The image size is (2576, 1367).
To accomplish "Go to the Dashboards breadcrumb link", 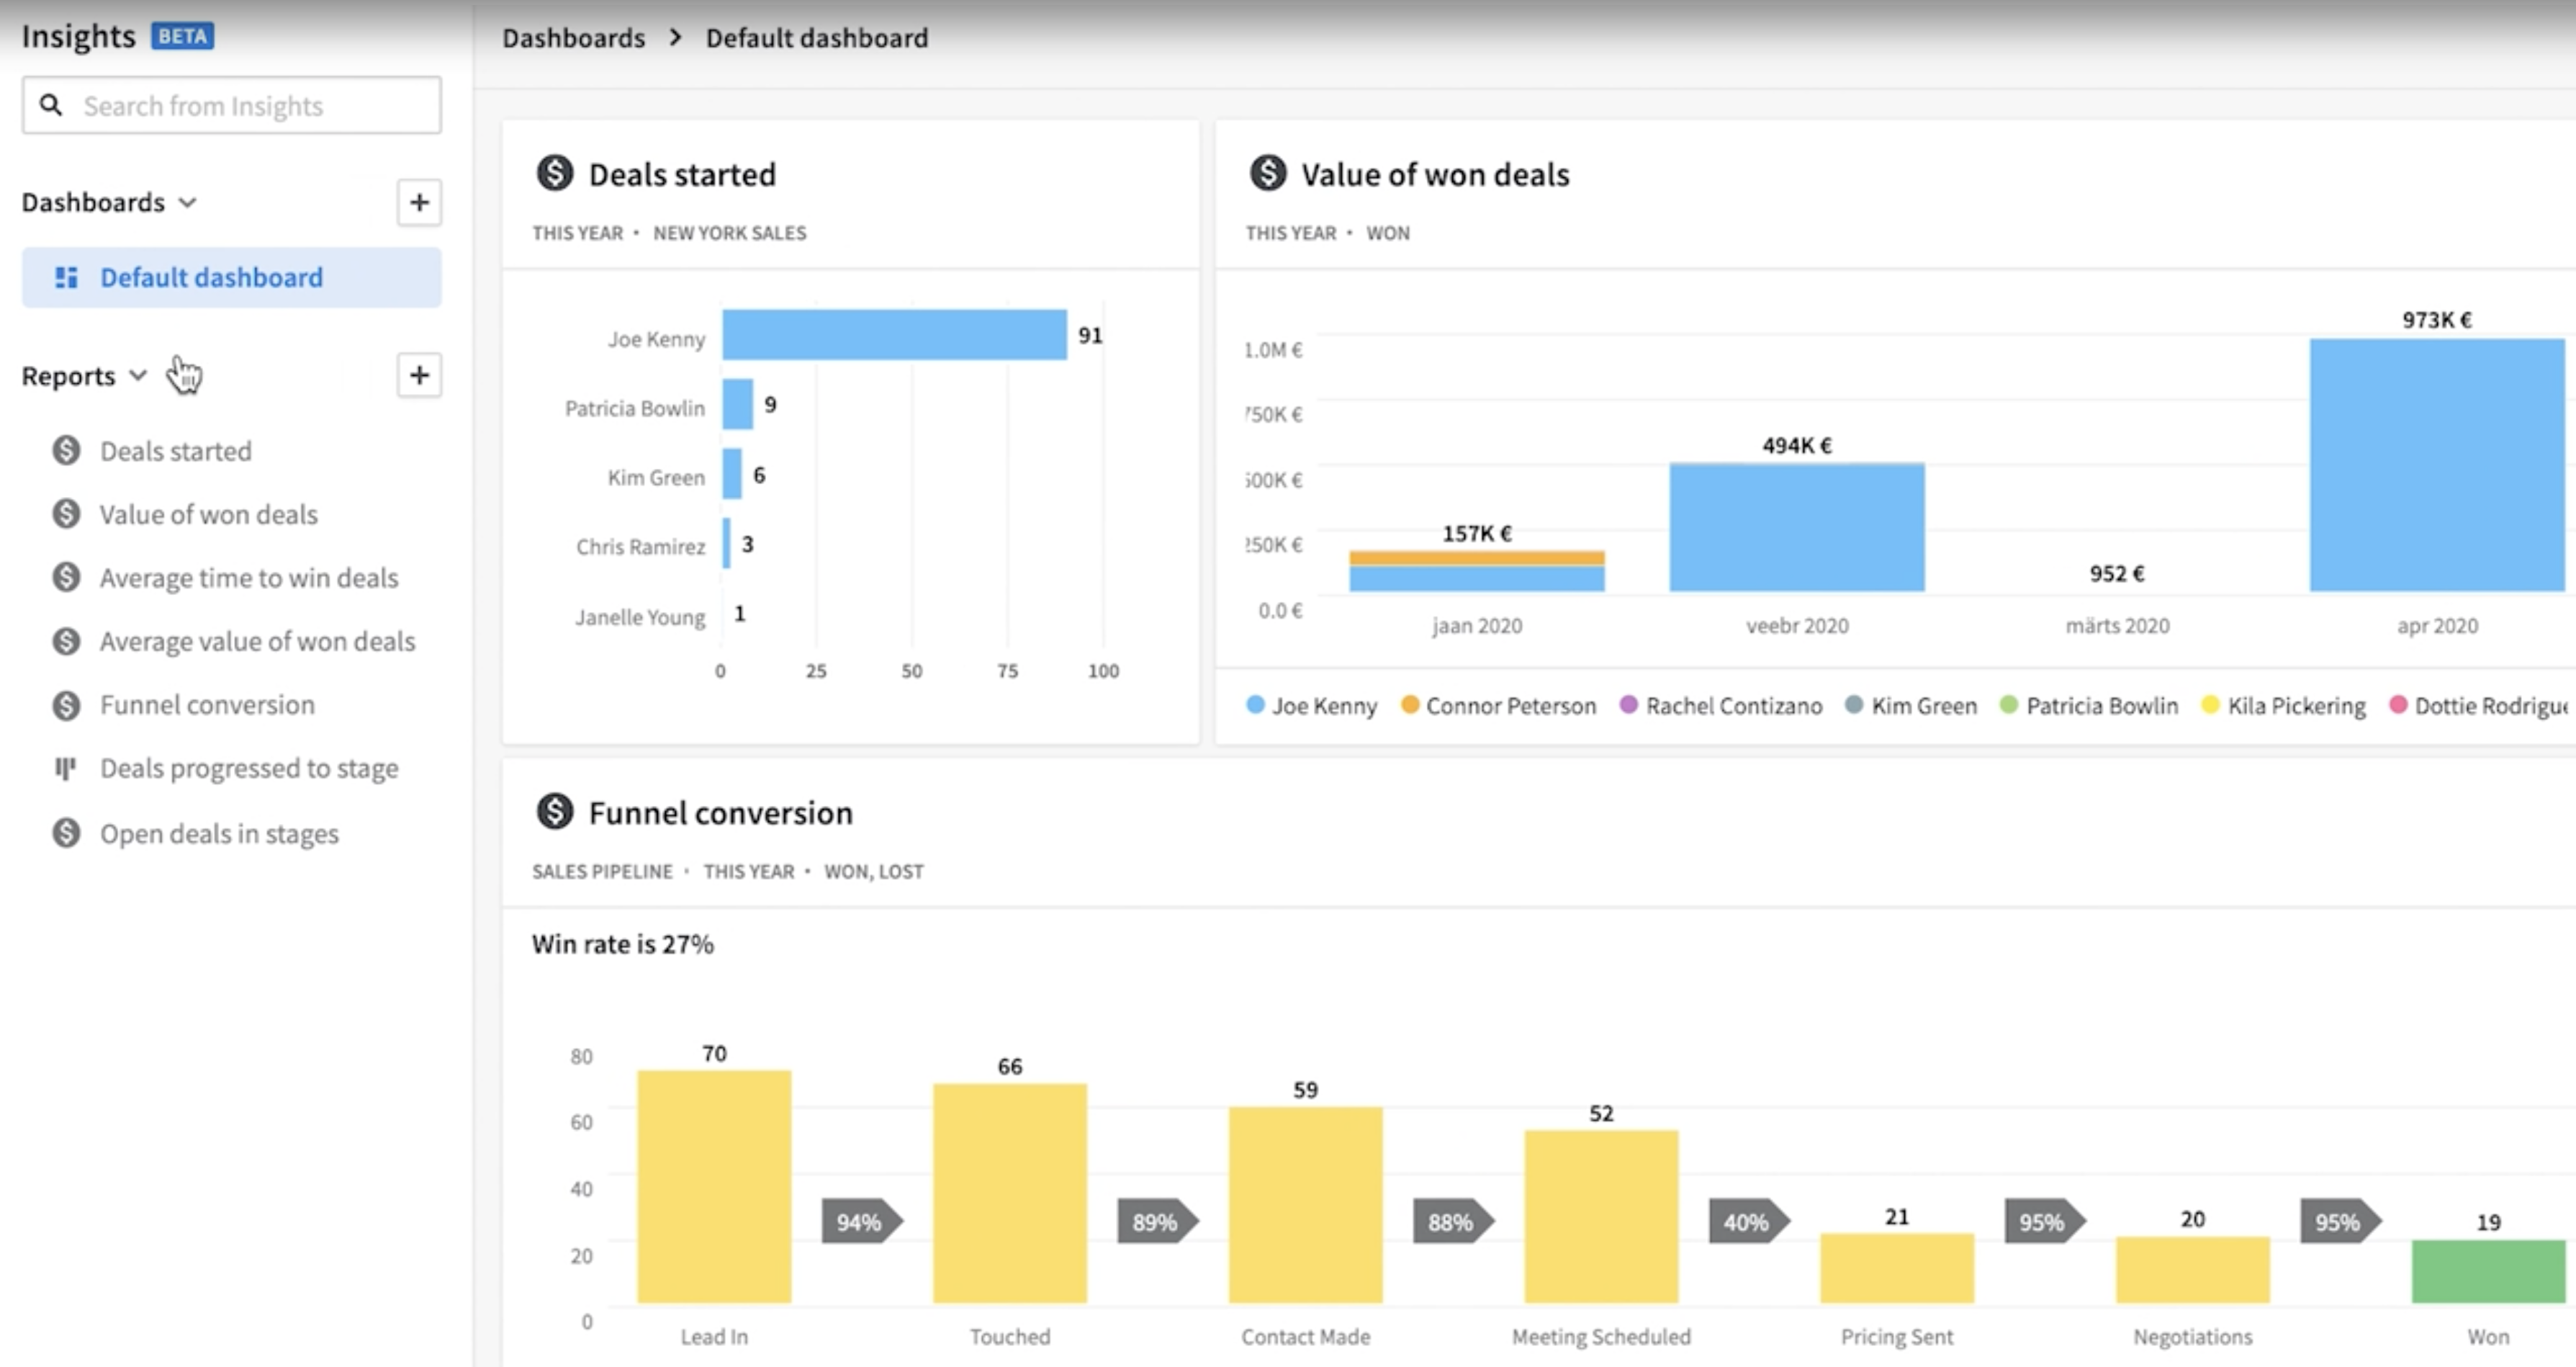I will (x=573, y=38).
